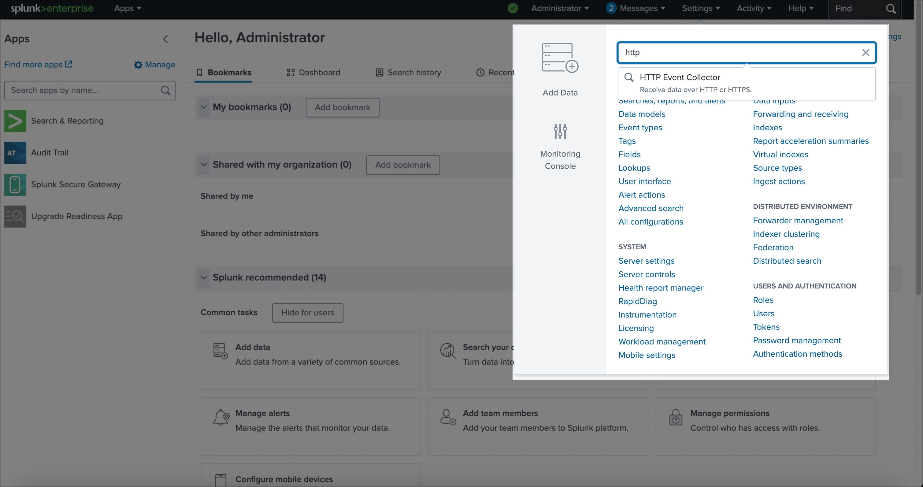Open the Roles link

(x=763, y=300)
